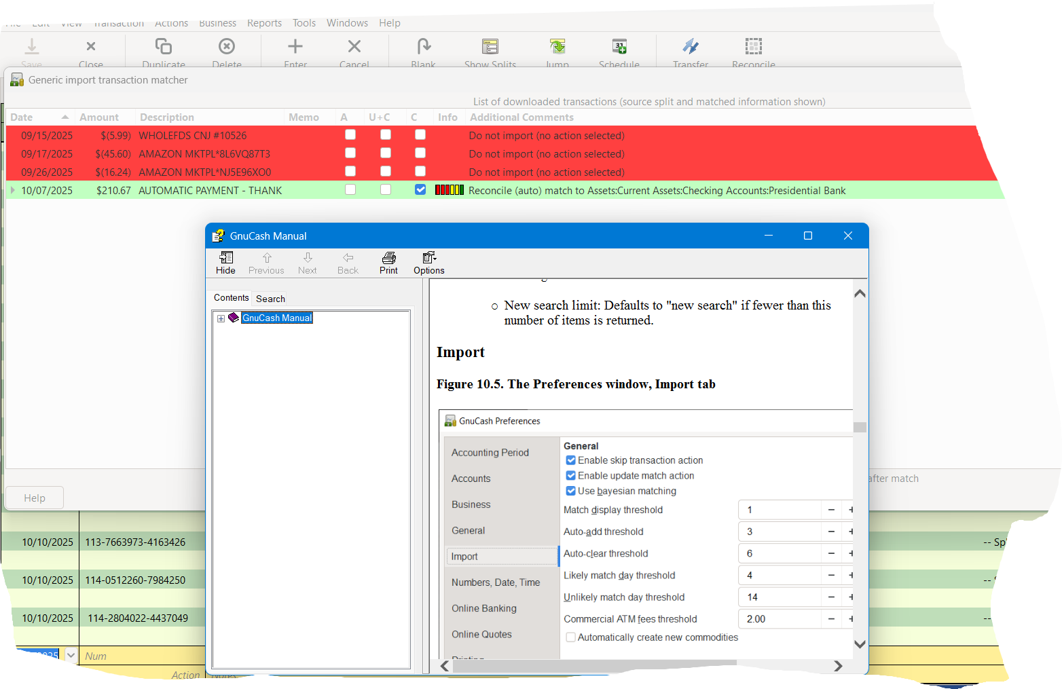Click the Show Splits toolbar icon

click(490, 47)
